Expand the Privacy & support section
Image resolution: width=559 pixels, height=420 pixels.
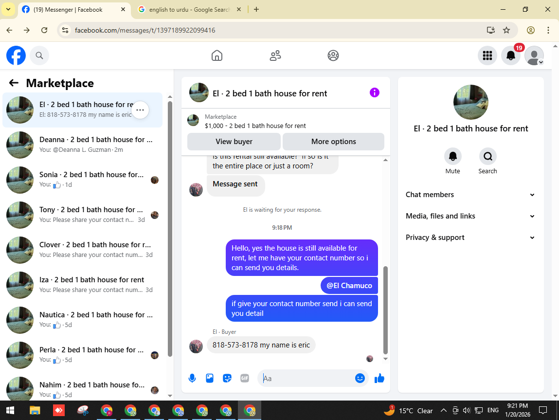[x=470, y=237]
